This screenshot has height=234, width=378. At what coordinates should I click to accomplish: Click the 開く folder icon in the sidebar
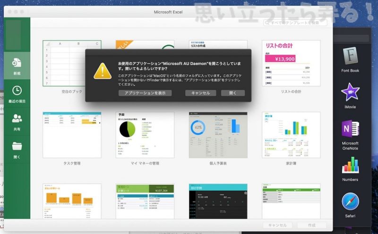point(17,146)
